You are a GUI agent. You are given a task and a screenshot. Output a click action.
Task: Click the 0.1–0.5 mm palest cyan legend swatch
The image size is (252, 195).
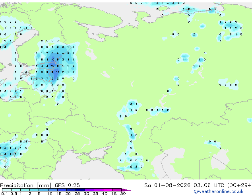click(x=7, y=190)
